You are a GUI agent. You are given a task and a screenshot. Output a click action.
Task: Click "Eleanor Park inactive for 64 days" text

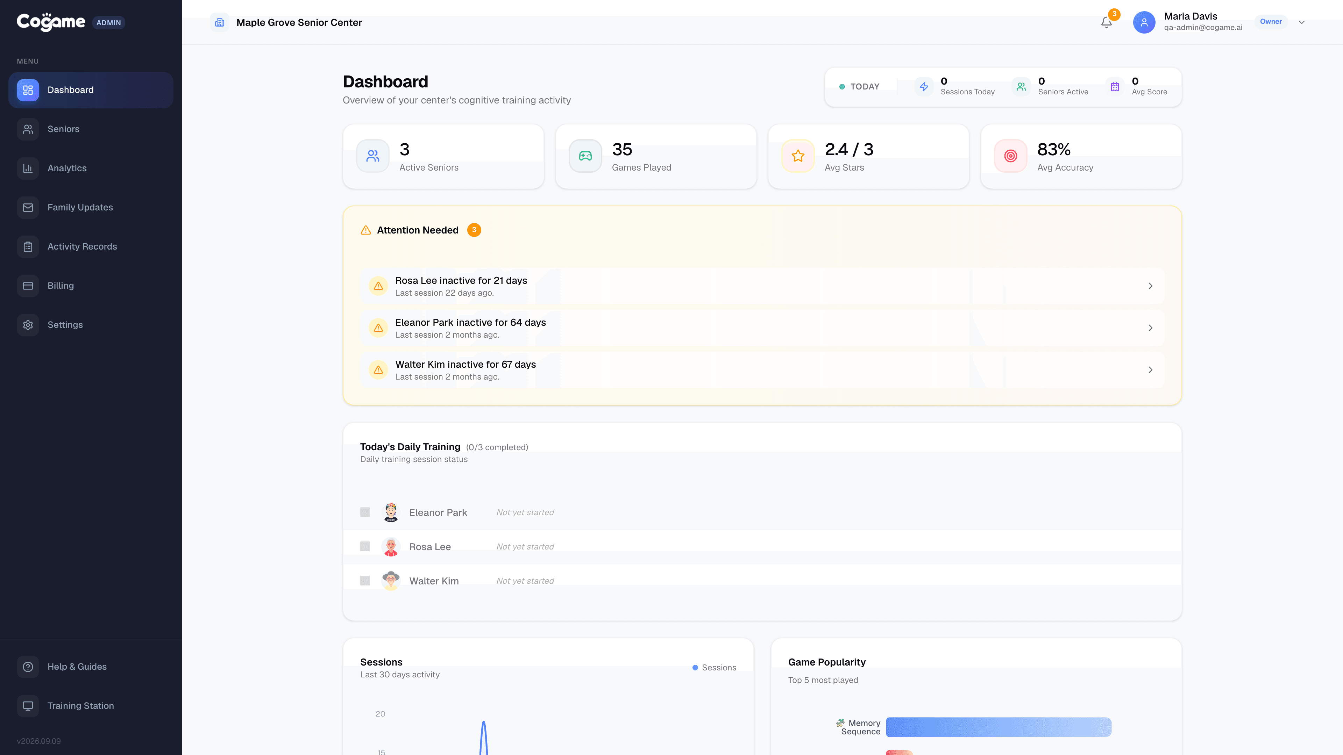pyautogui.click(x=470, y=323)
